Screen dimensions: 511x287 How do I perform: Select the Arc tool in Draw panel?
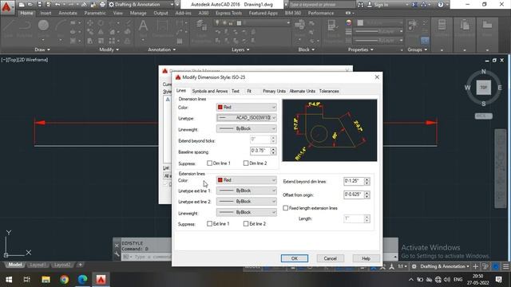point(60,29)
